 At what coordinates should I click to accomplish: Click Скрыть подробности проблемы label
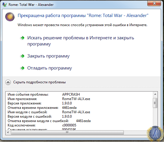(39, 82)
